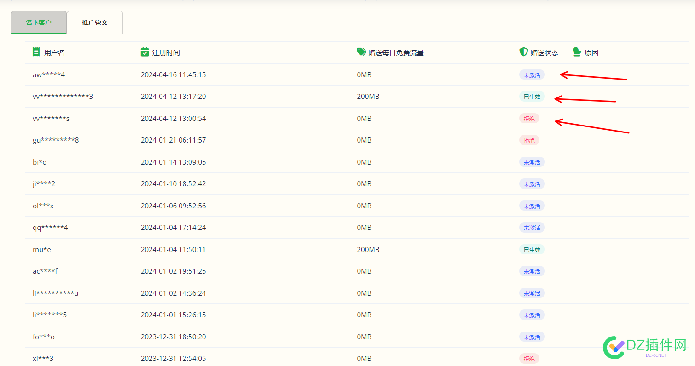Viewport: 695px width, 366px height.
Task: Click registration time 2024-01-21 06:11:57
Action: [x=174, y=140]
